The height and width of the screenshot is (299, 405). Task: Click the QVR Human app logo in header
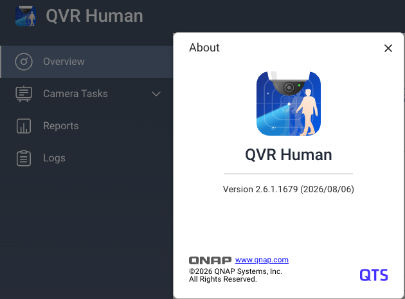coord(26,16)
